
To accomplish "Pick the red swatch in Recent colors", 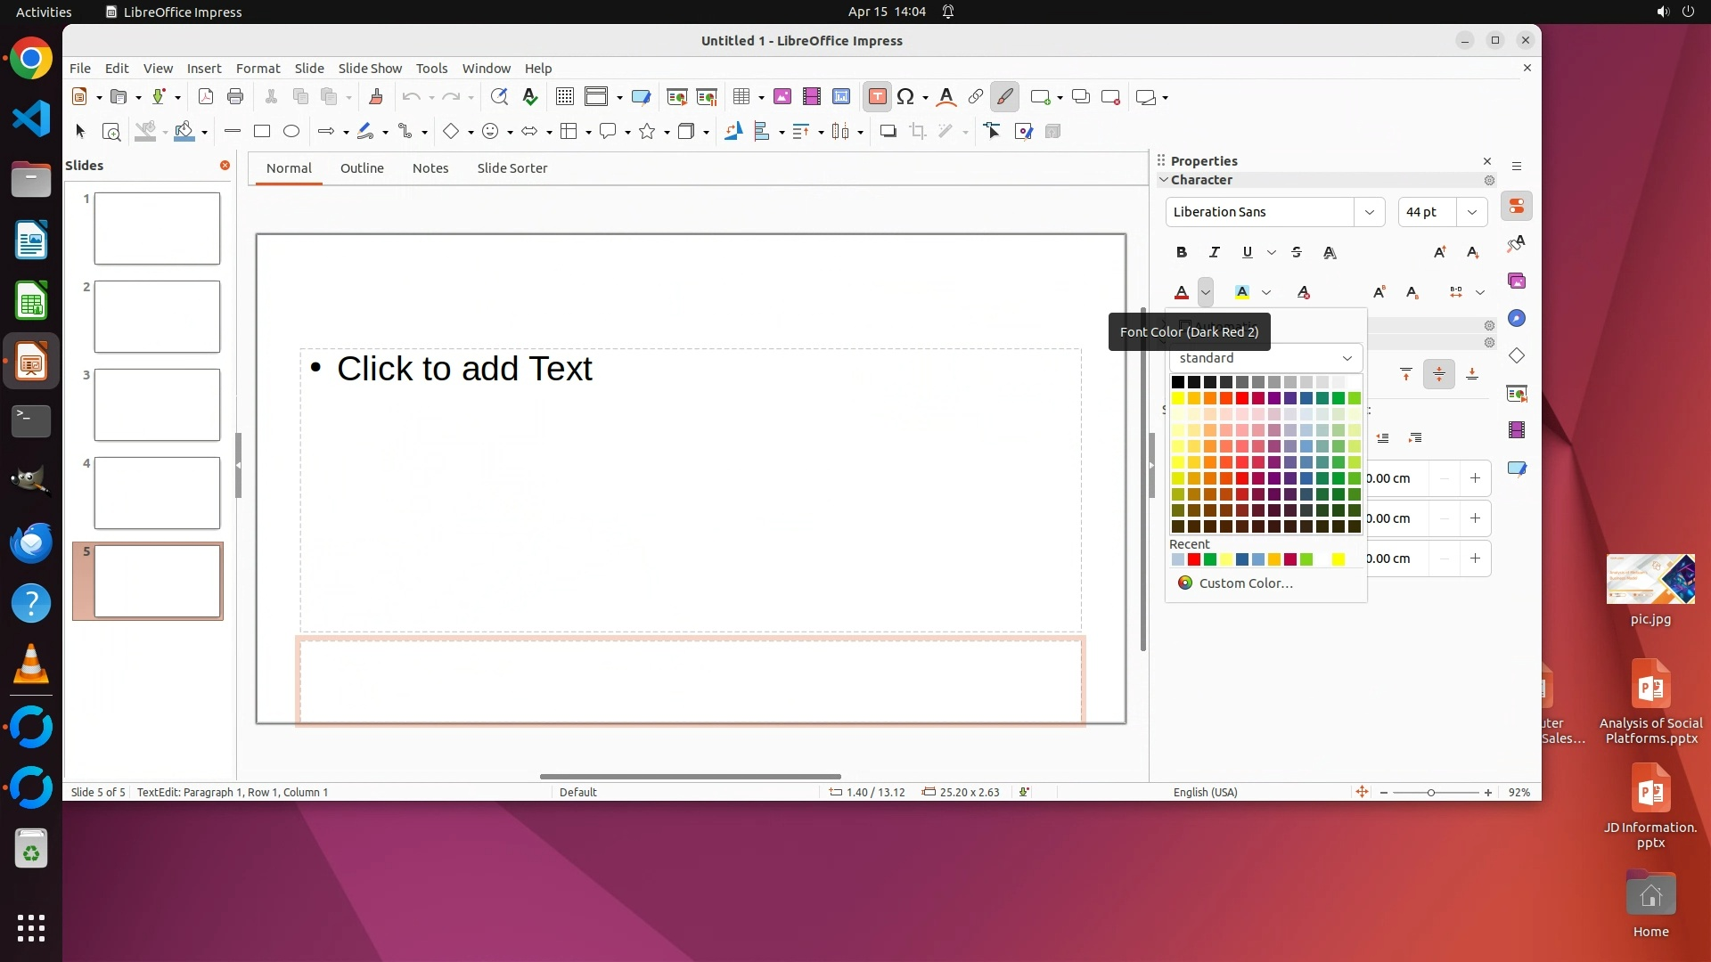I will coord(1194,559).
